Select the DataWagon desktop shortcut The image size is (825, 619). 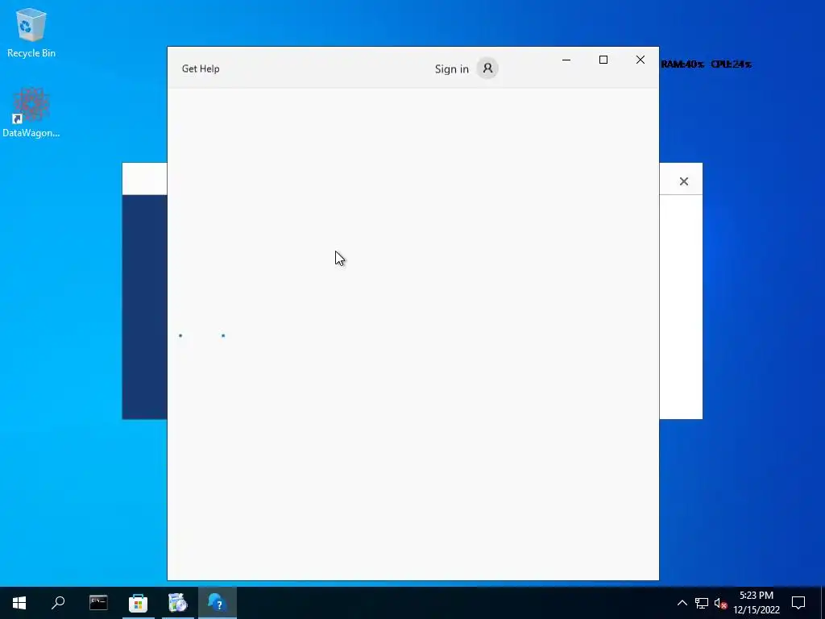coord(31,113)
